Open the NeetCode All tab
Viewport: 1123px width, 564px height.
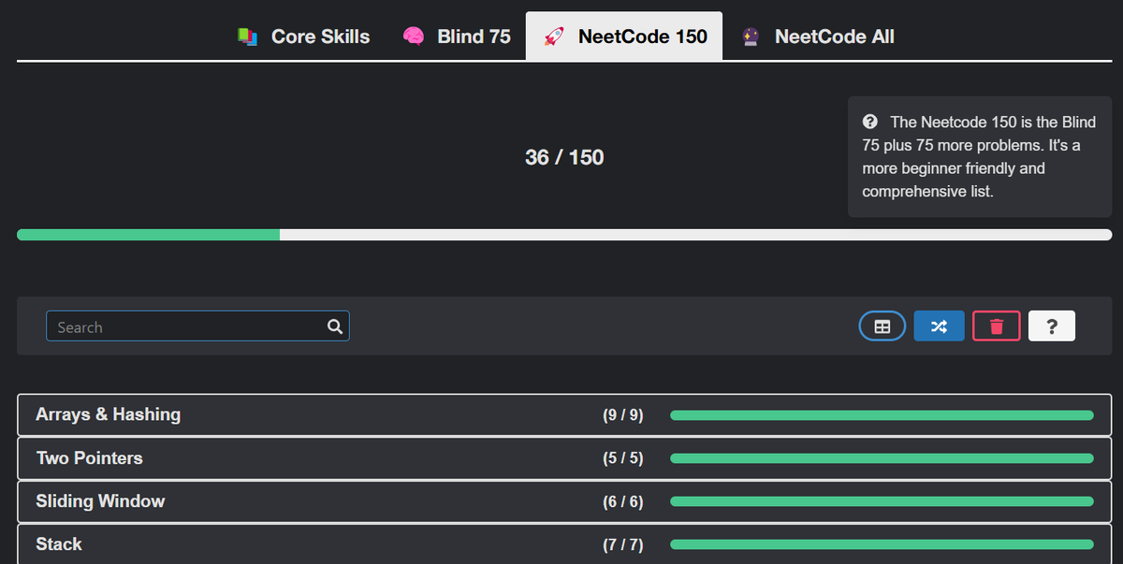[x=817, y=36]
